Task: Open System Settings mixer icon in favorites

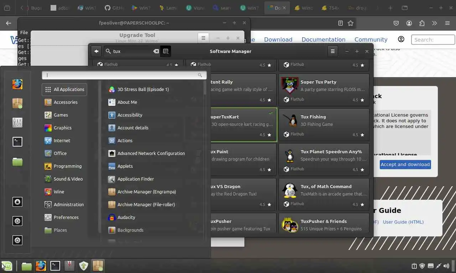Action: (x=17, y=123)
